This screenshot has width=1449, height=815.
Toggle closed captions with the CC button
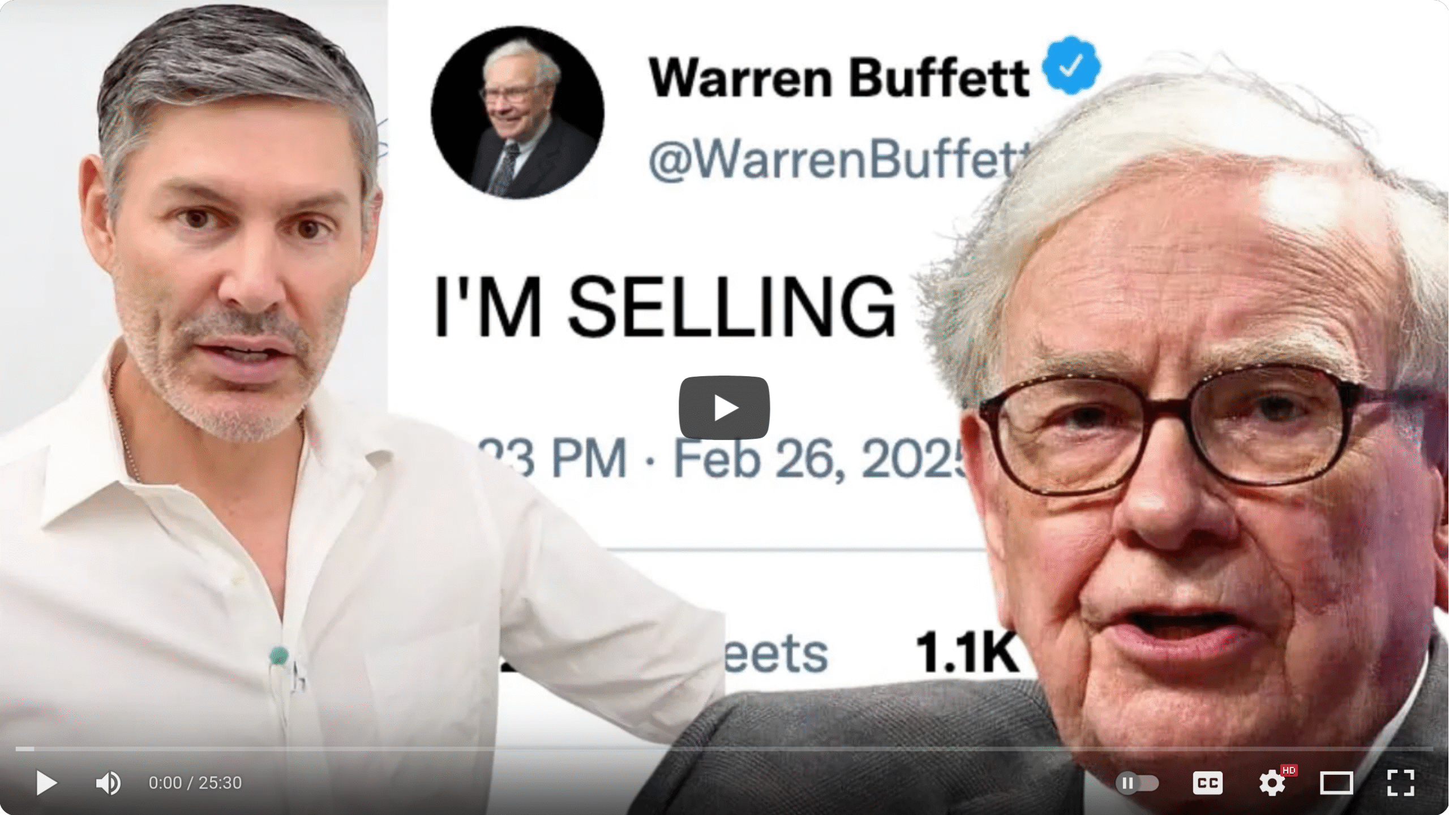[x=1207, y=783]
